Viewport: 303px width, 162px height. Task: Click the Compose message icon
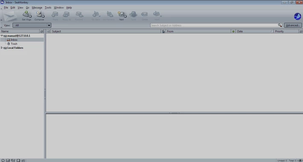click(39, 15)
